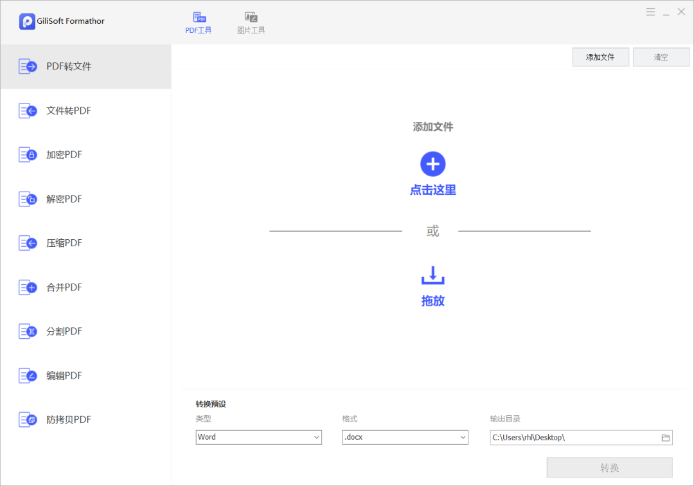Click the blue plus circle to add files
Viewport: 694px width, 486px height.
[x=432, y=165]
